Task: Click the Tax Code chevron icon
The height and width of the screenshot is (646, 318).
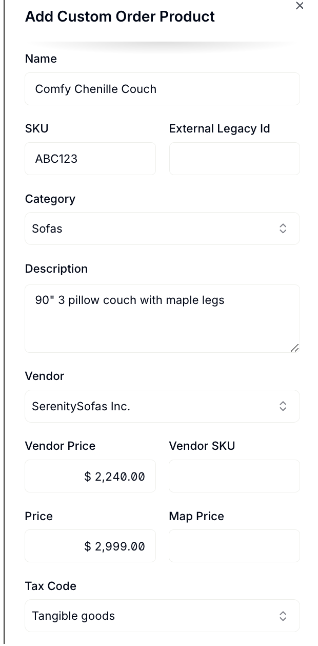Action: pyautogui.click(x=283, y=616)
